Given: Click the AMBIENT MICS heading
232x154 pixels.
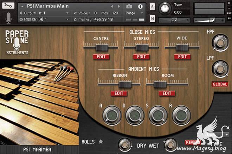Looking at the screenshot, I should tap(143, 69).
